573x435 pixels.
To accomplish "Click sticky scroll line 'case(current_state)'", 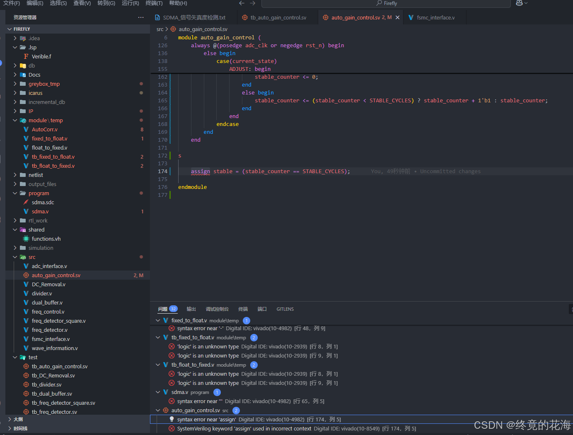I will tap(246, 61).
